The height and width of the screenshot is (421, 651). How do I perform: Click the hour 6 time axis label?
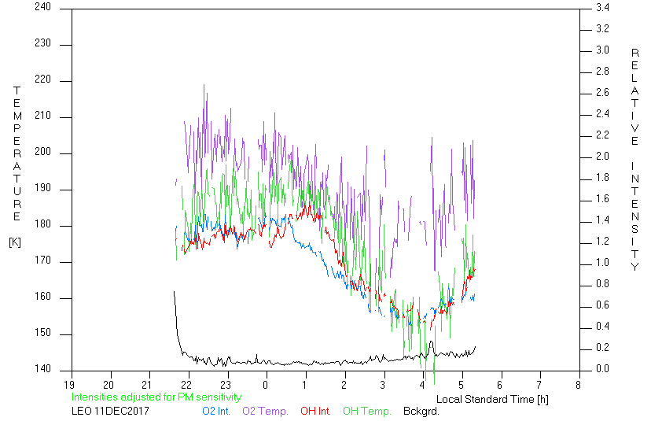point(500,385)
